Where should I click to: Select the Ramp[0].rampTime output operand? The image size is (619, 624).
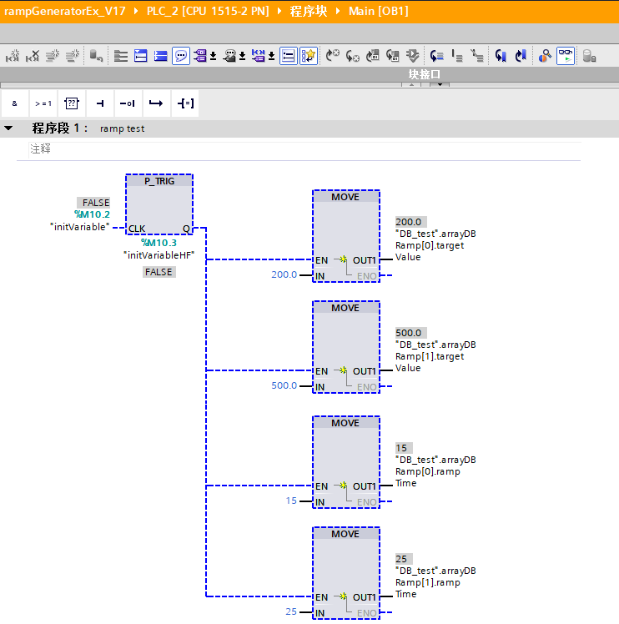(435, 471)
